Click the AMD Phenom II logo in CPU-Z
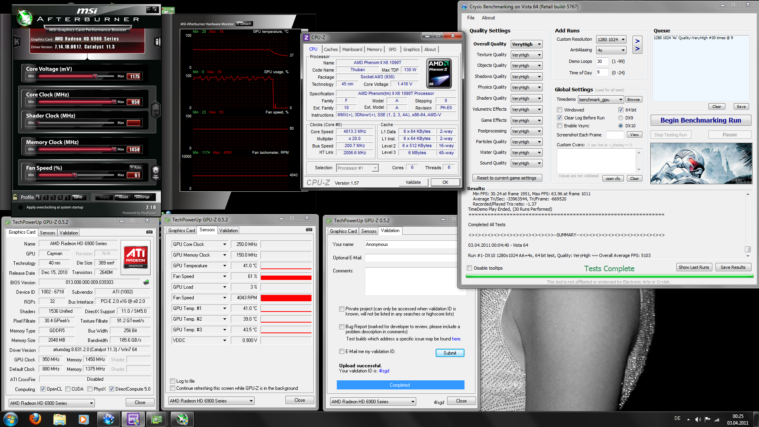759x427 pixels. 439,74
